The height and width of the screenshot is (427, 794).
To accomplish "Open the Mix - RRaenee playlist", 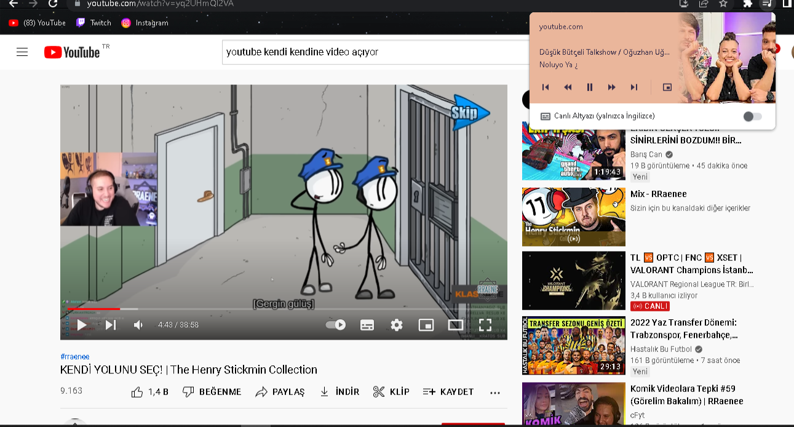I will [659, 194].
